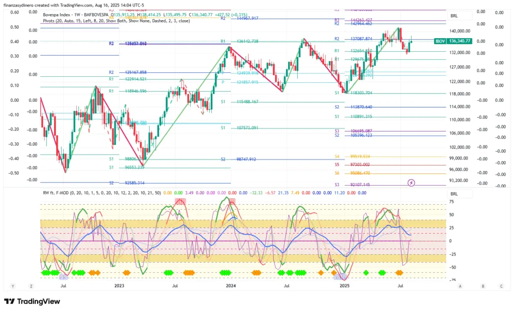Click the R2 142964.462 pivot level
Screen dimensions: 514x312
tap(353, 24)
